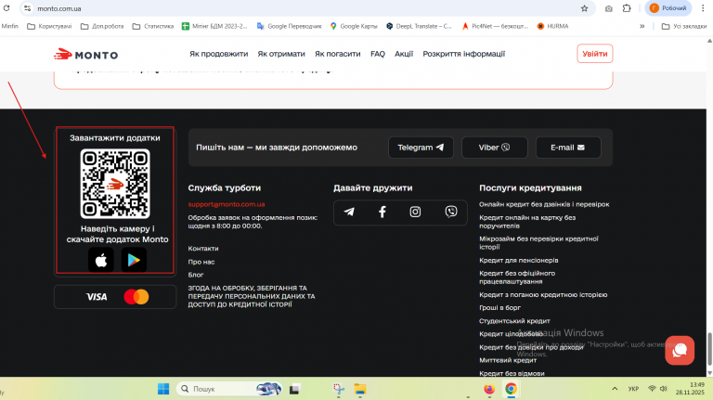Screen dimensions: 713x400
Task: Bookmark this page with the star icon
Action: coord(584,8)
